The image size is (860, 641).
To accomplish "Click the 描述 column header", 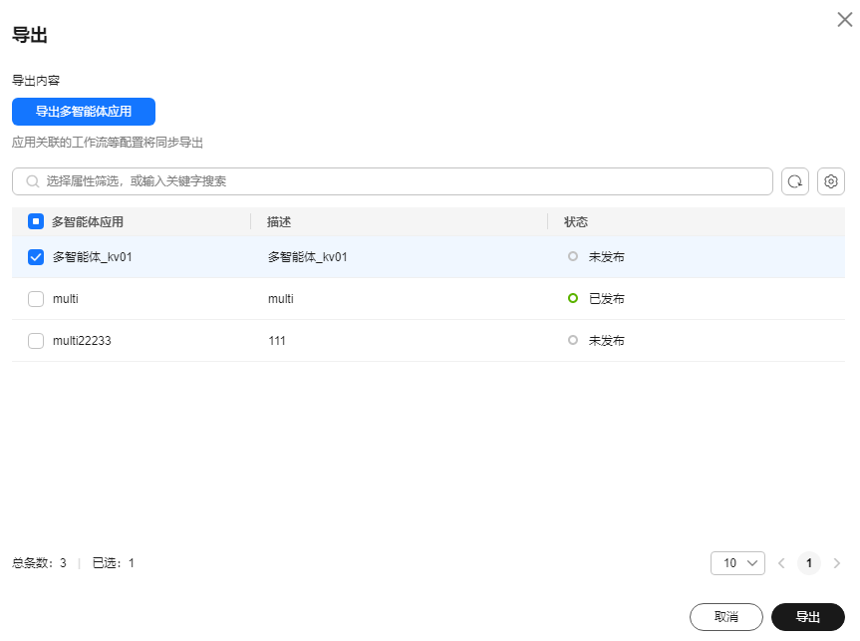I will (x=279, y=221).
